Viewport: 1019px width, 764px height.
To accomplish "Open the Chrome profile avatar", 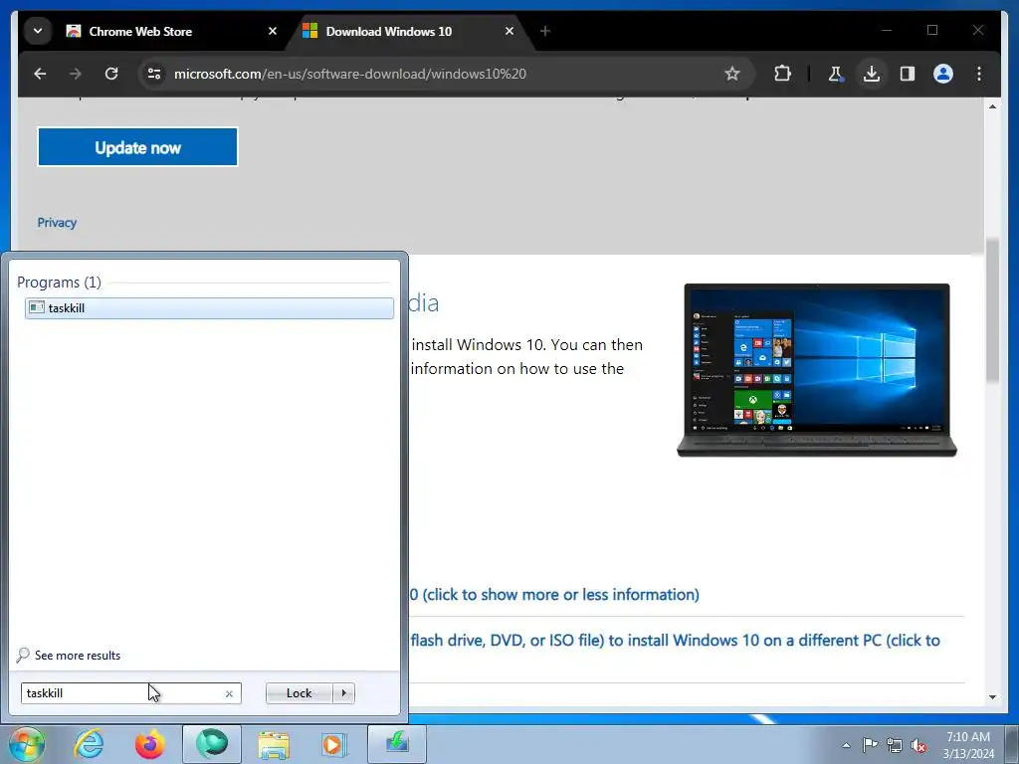I will [943, 74].
